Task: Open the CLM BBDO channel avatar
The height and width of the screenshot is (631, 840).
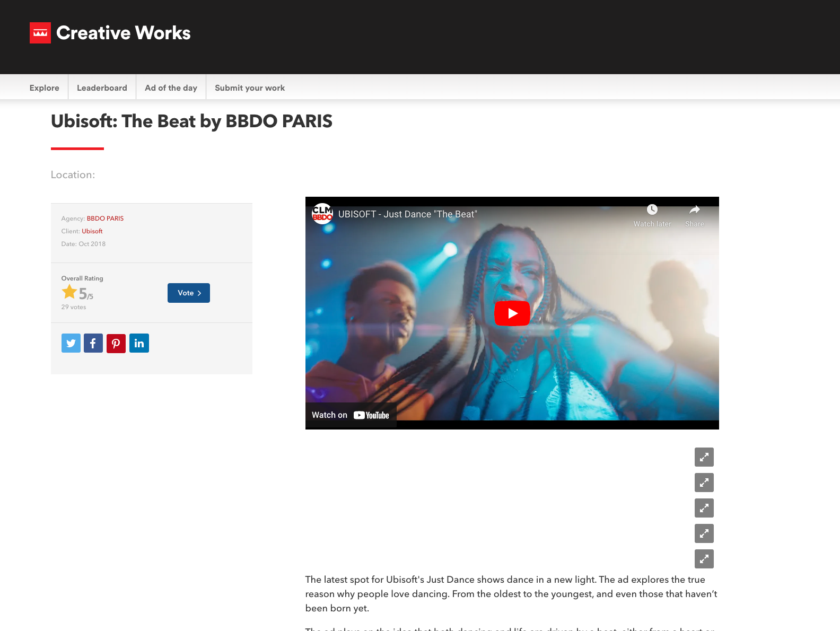Action: tap(322, 214)
